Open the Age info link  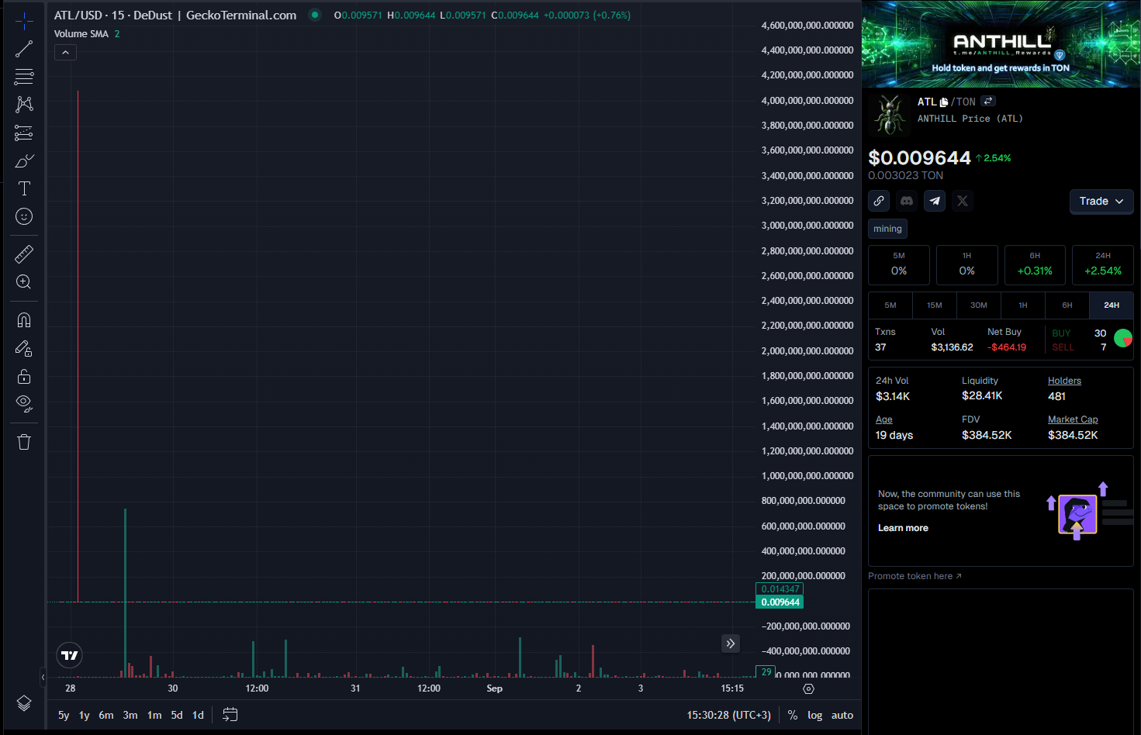(x=884, y=419)
